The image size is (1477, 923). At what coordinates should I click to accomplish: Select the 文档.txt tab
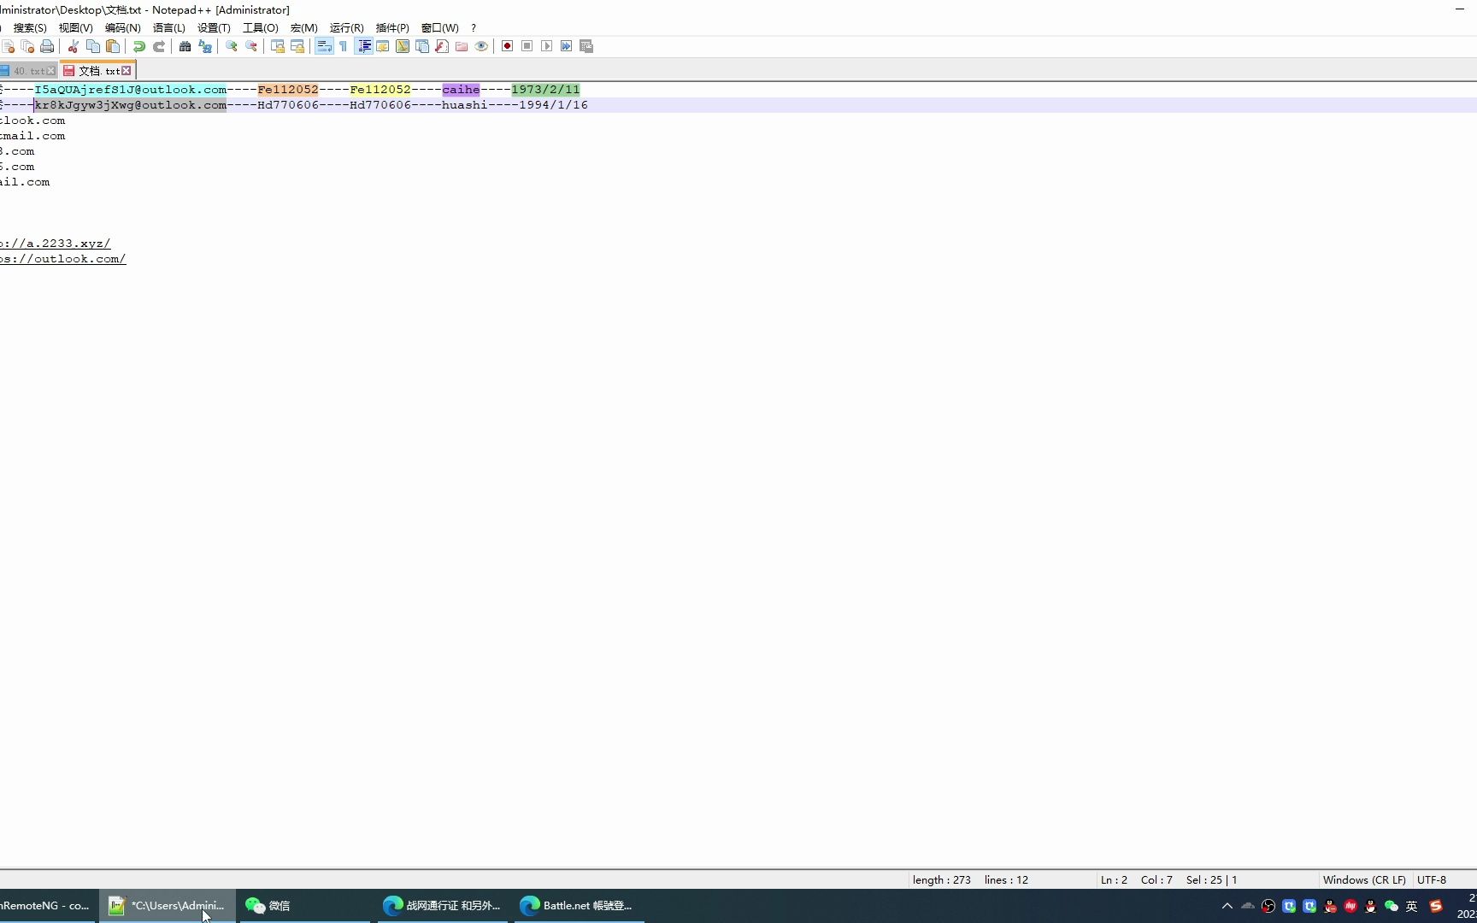(97, 71)
